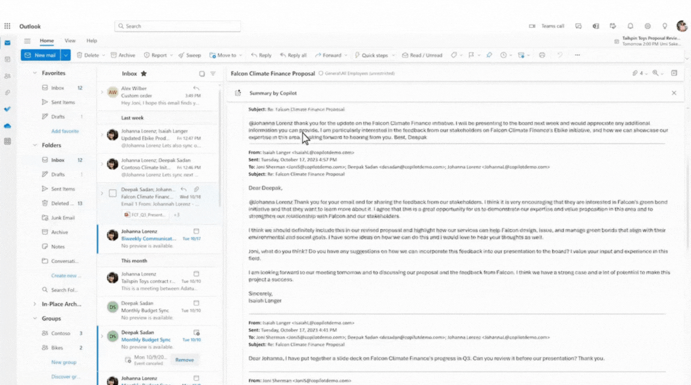Viewport: 691px width, 385px height.
Task: Open the Settings gear in the header
Action: click(x=648, y=26)
